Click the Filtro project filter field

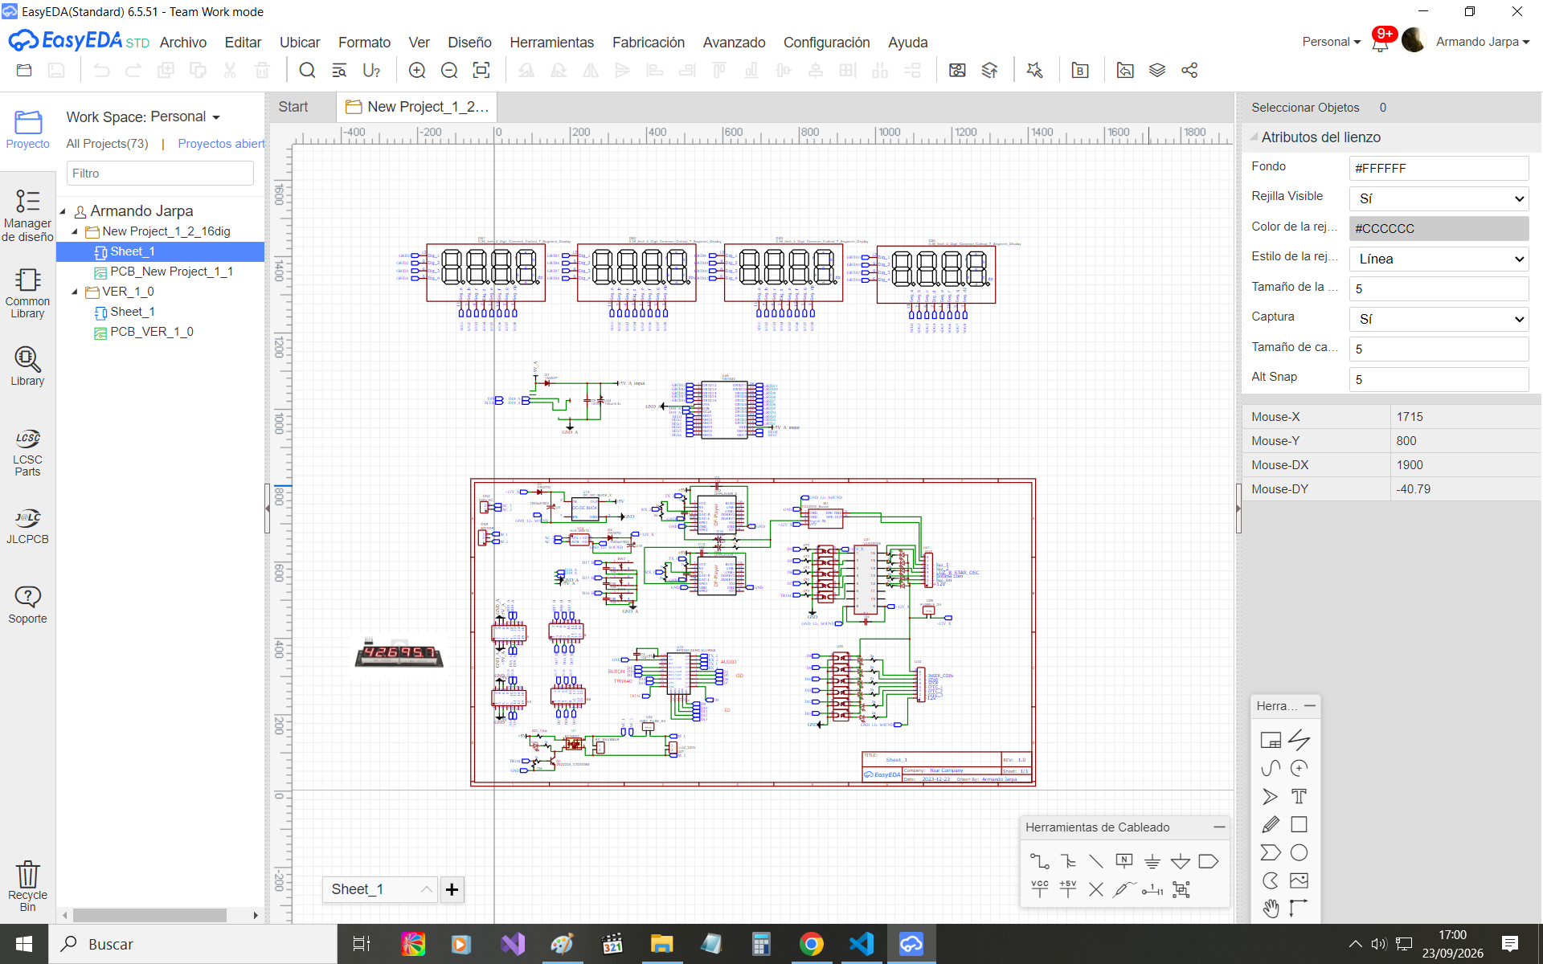[x=160, y=174]
